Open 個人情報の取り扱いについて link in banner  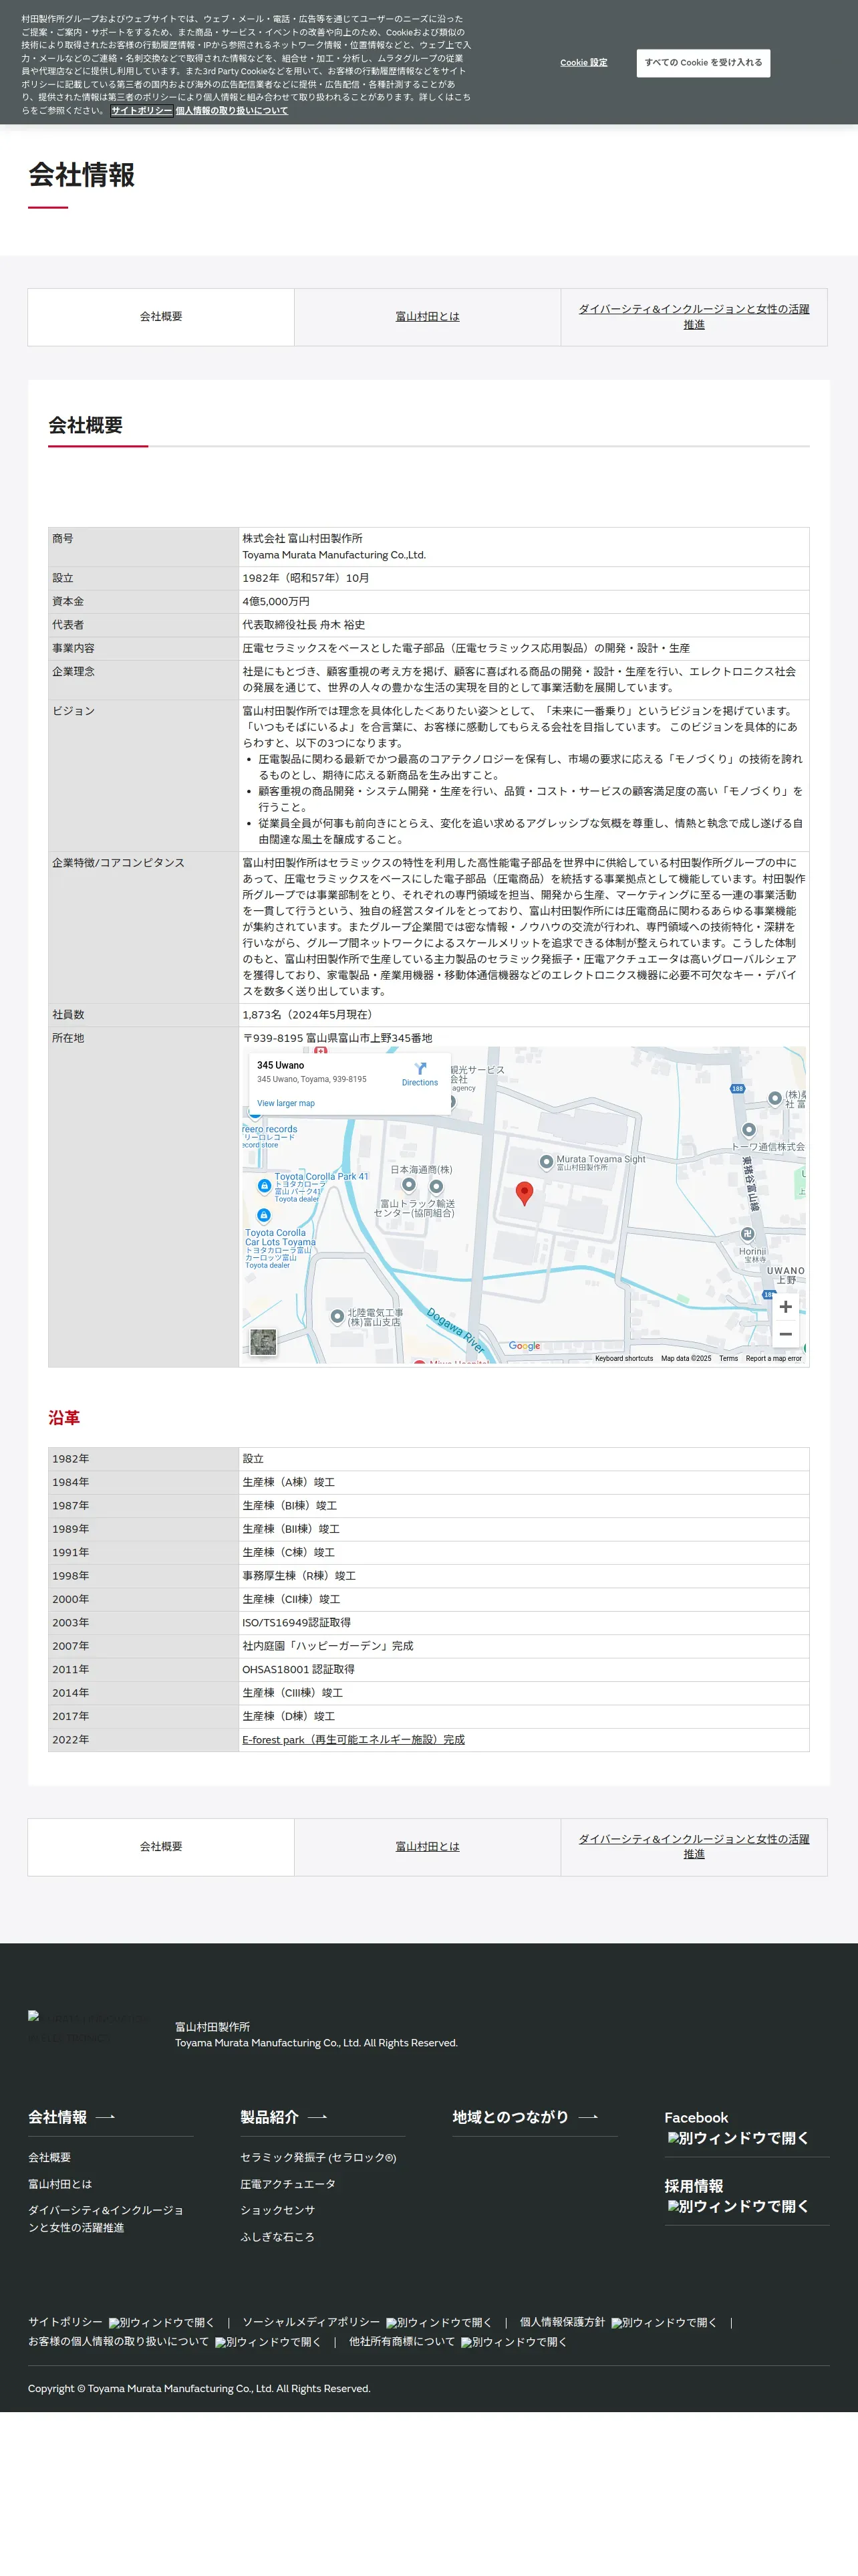point(232,111)
